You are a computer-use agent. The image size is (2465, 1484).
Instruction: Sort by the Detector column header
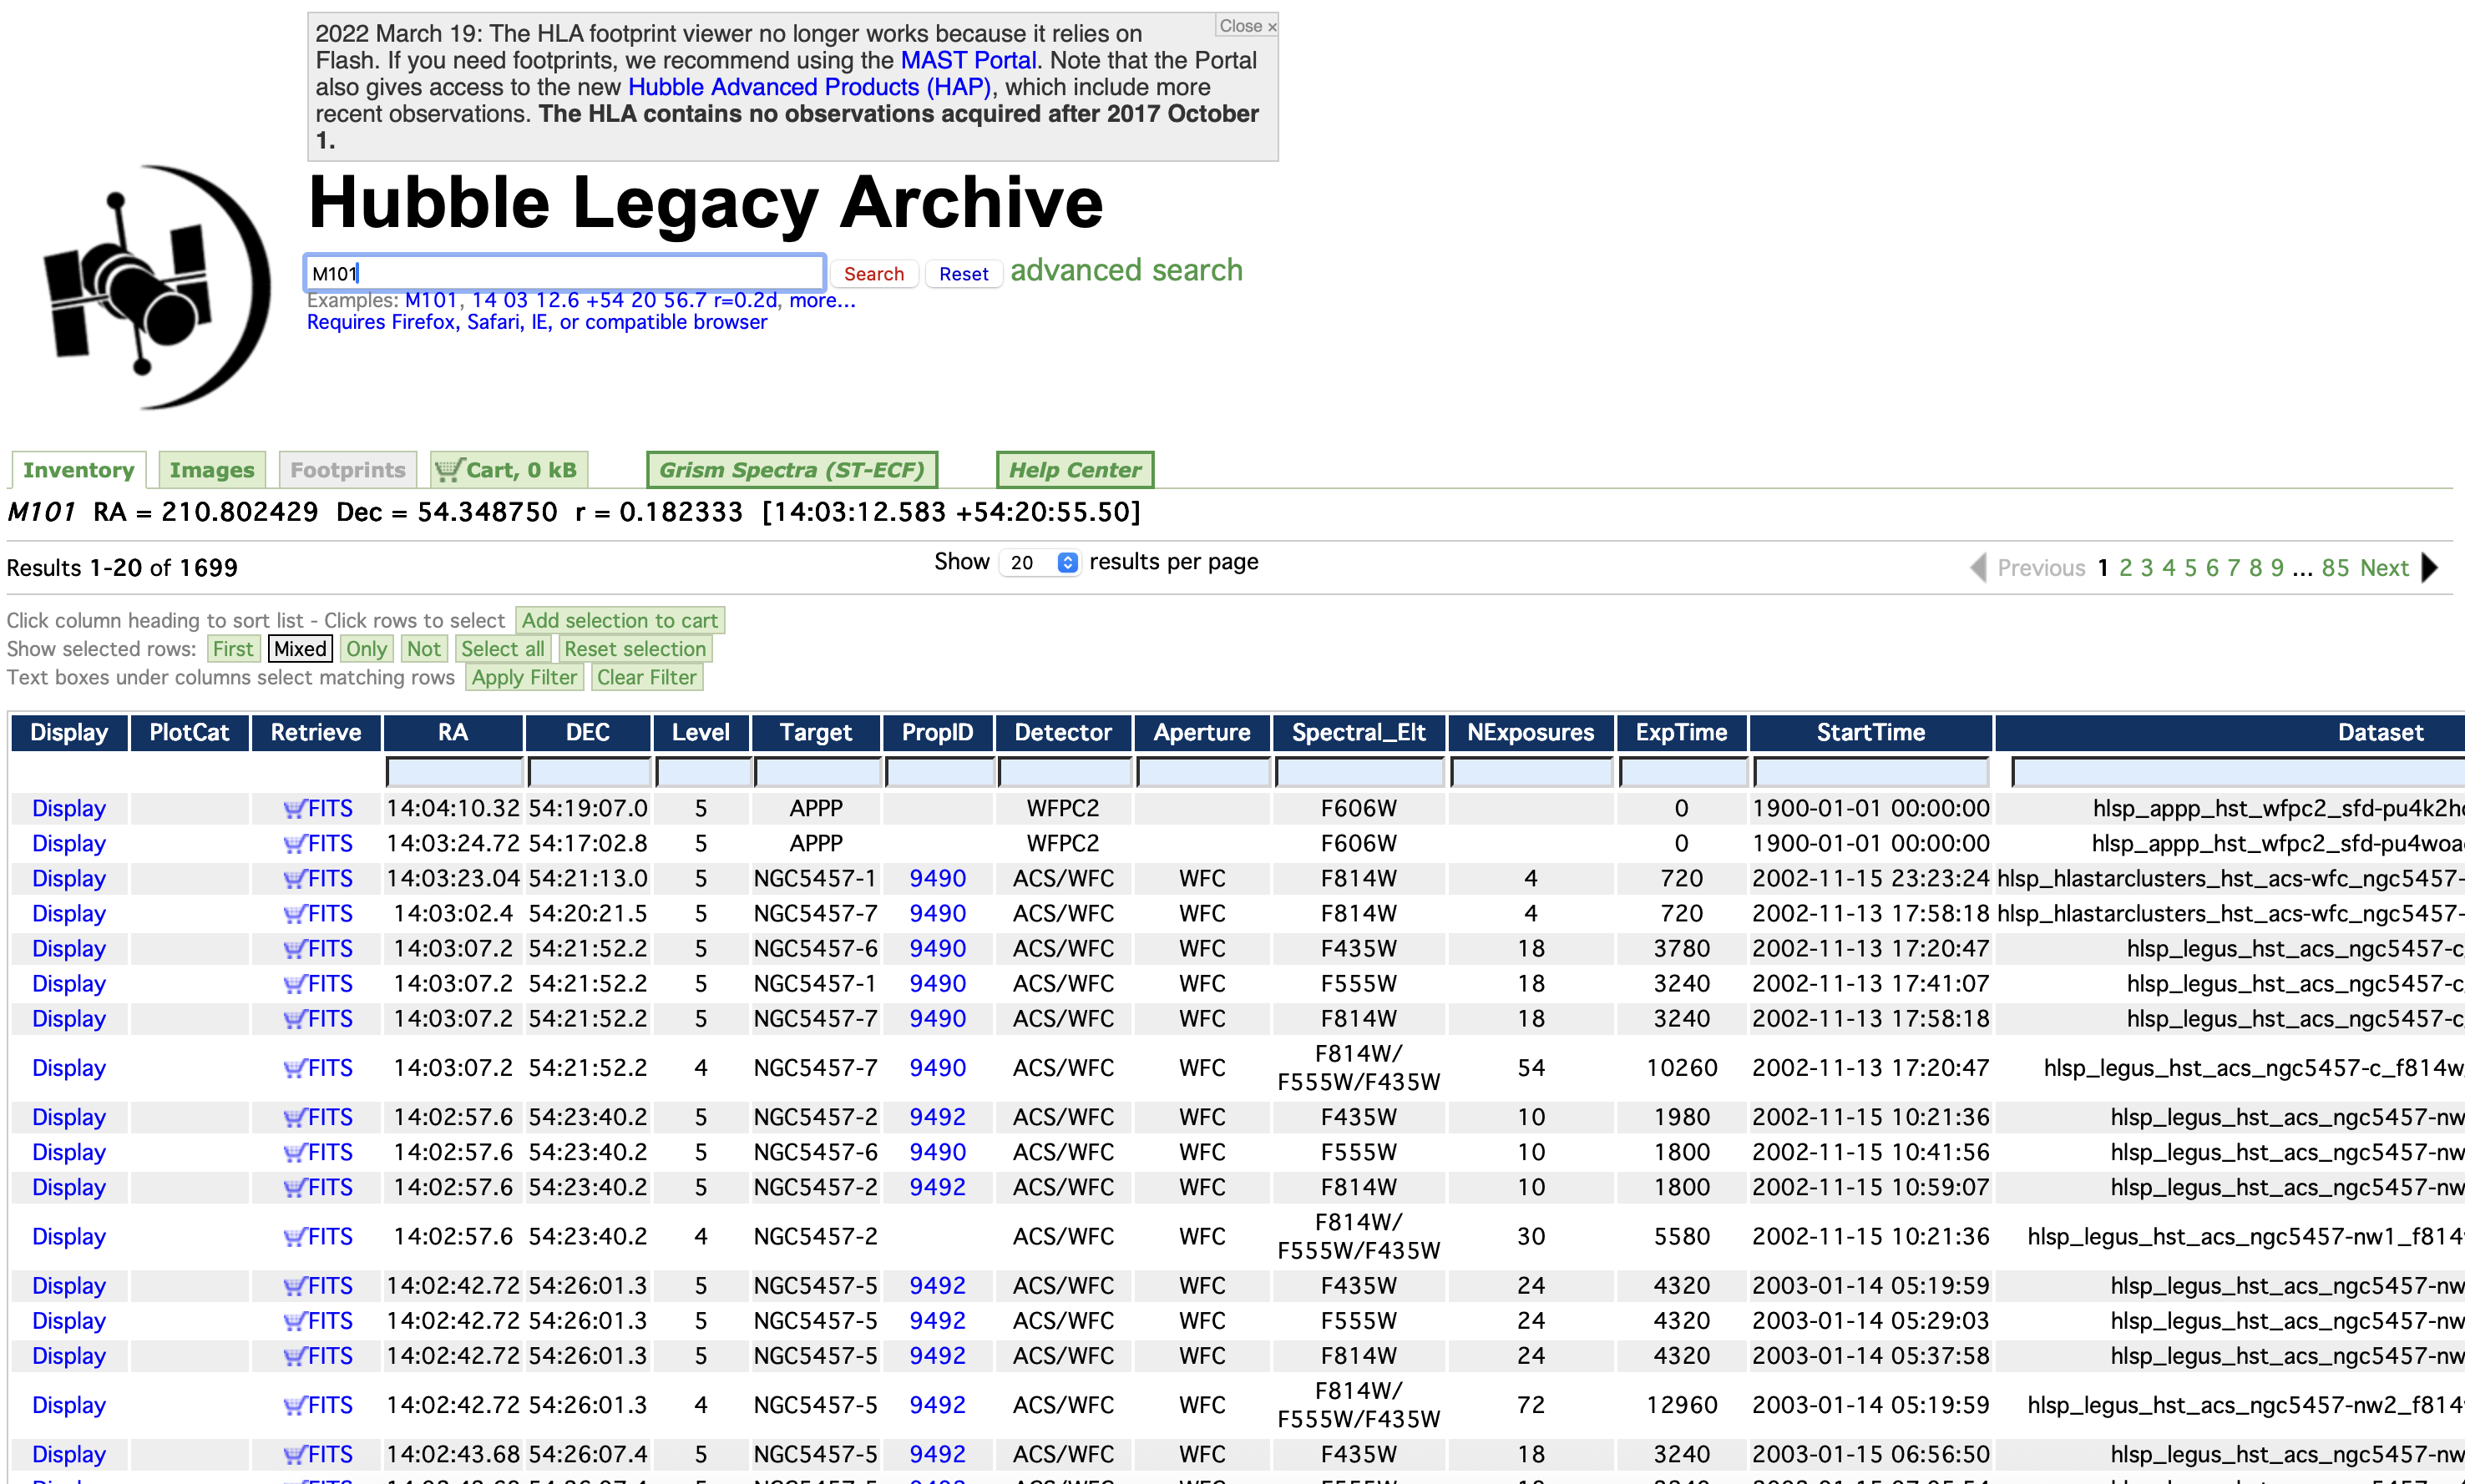click(x=1064, y=733)
